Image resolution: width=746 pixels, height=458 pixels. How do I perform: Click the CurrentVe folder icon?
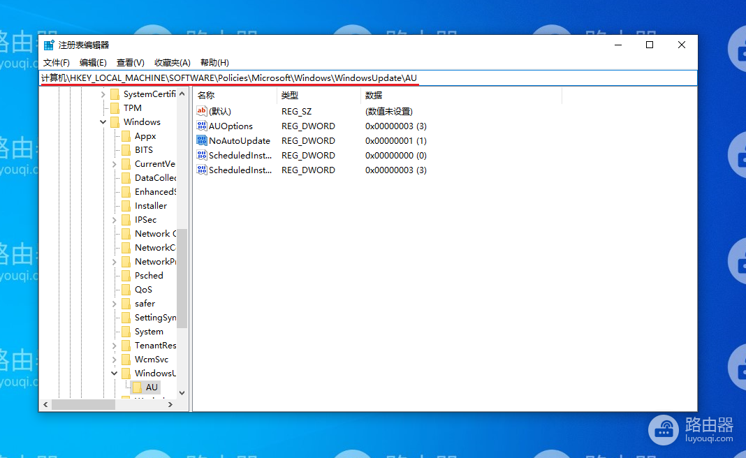click(126, 164)
